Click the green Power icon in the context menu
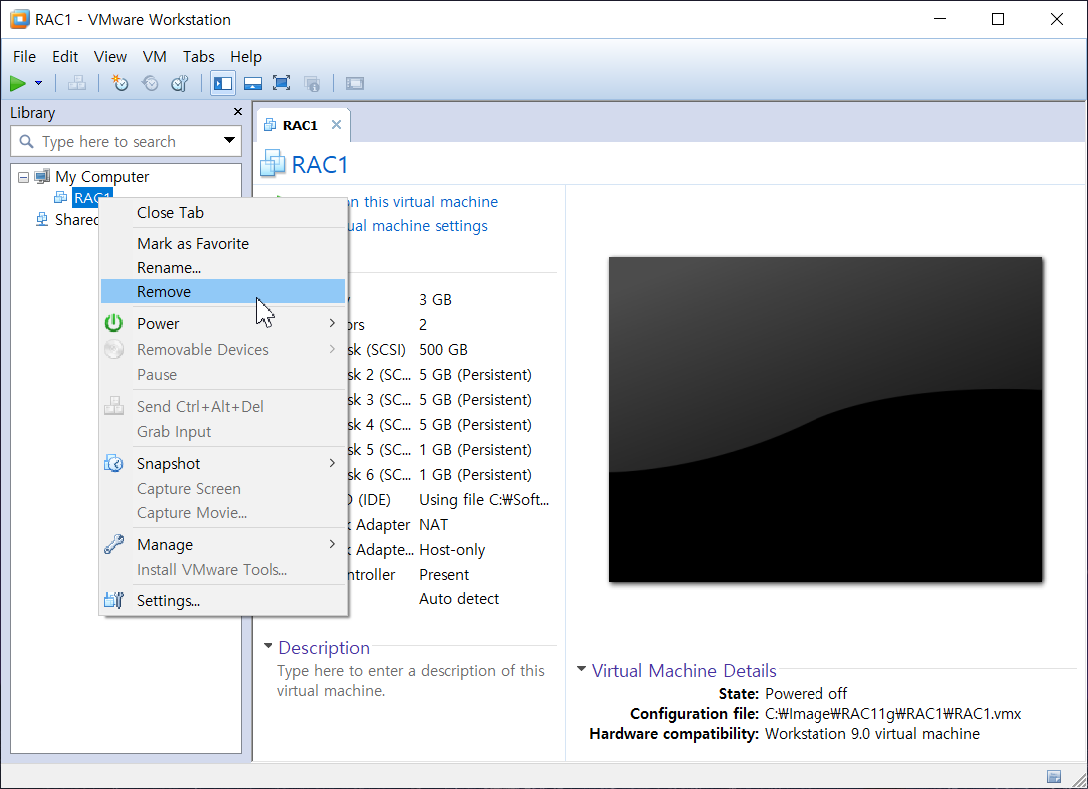This screenshot has height=789, width=1088. pos(114,323)
